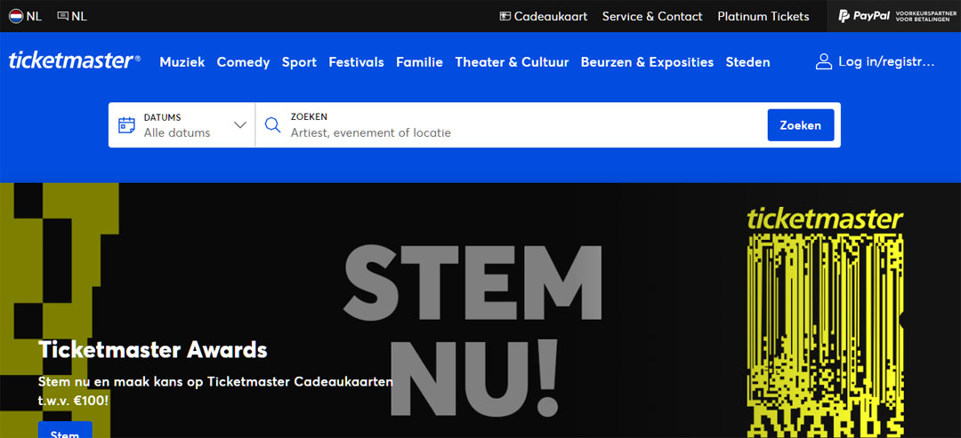Open the Festivals menu
Viewport: 961px width, 438px height.
[356, 62]
